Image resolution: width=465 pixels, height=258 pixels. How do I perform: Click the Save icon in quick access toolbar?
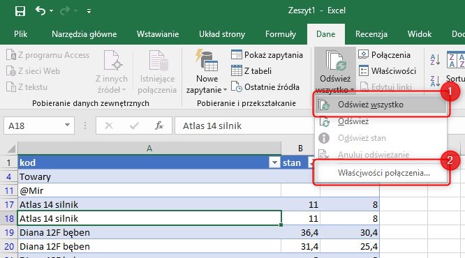coord(20,11)
